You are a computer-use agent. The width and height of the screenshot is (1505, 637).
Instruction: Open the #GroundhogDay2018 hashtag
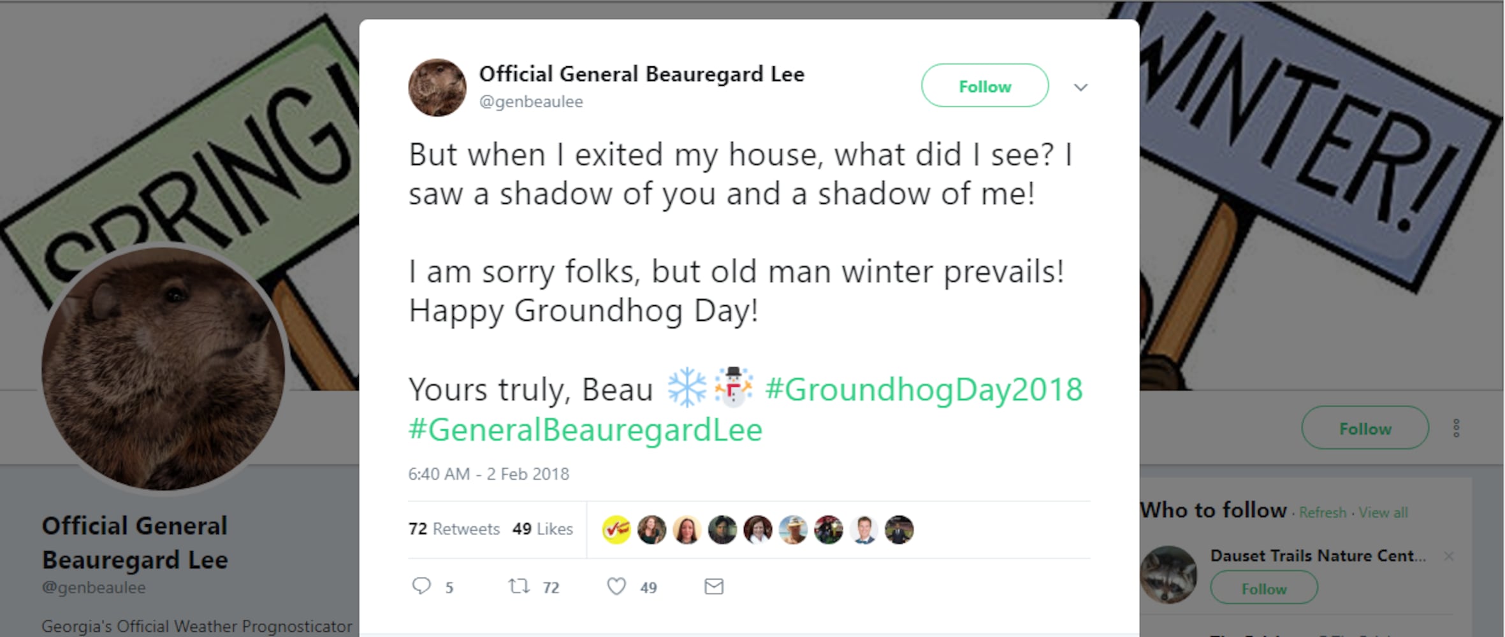[x=924, y=389]
